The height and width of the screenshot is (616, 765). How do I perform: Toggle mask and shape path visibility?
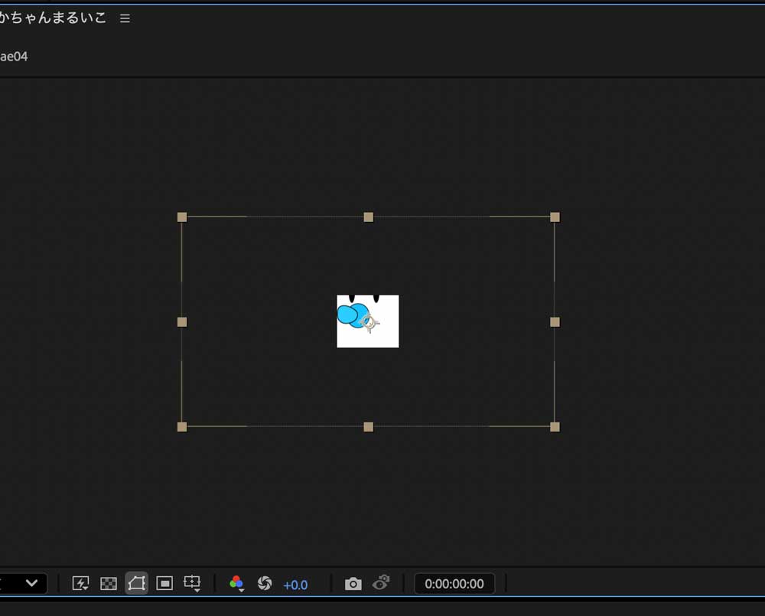136,583
